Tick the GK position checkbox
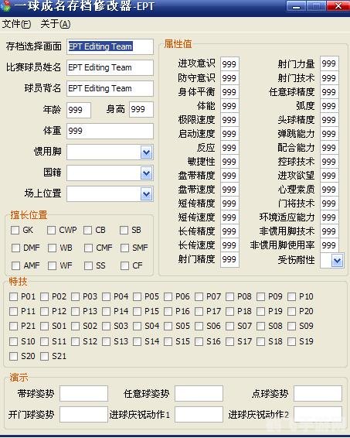The image size is (350, 438). point(15,230)
